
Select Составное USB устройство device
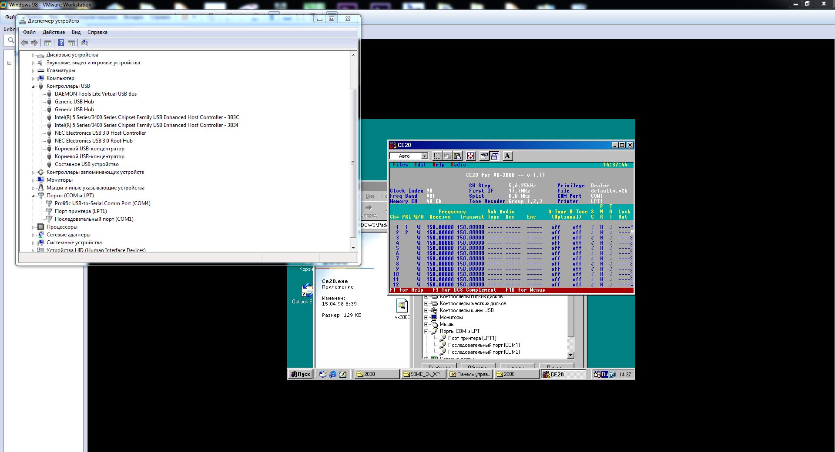coord(87,164)
